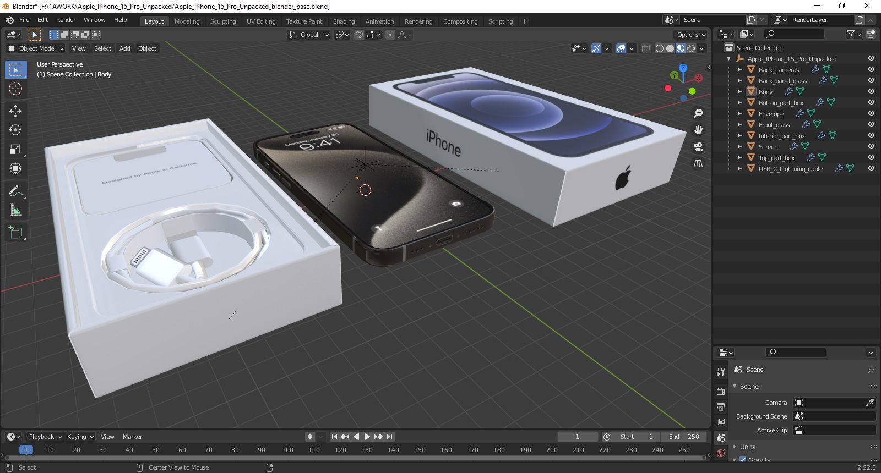Activate the Rotate tool

[x=15, y=130]
